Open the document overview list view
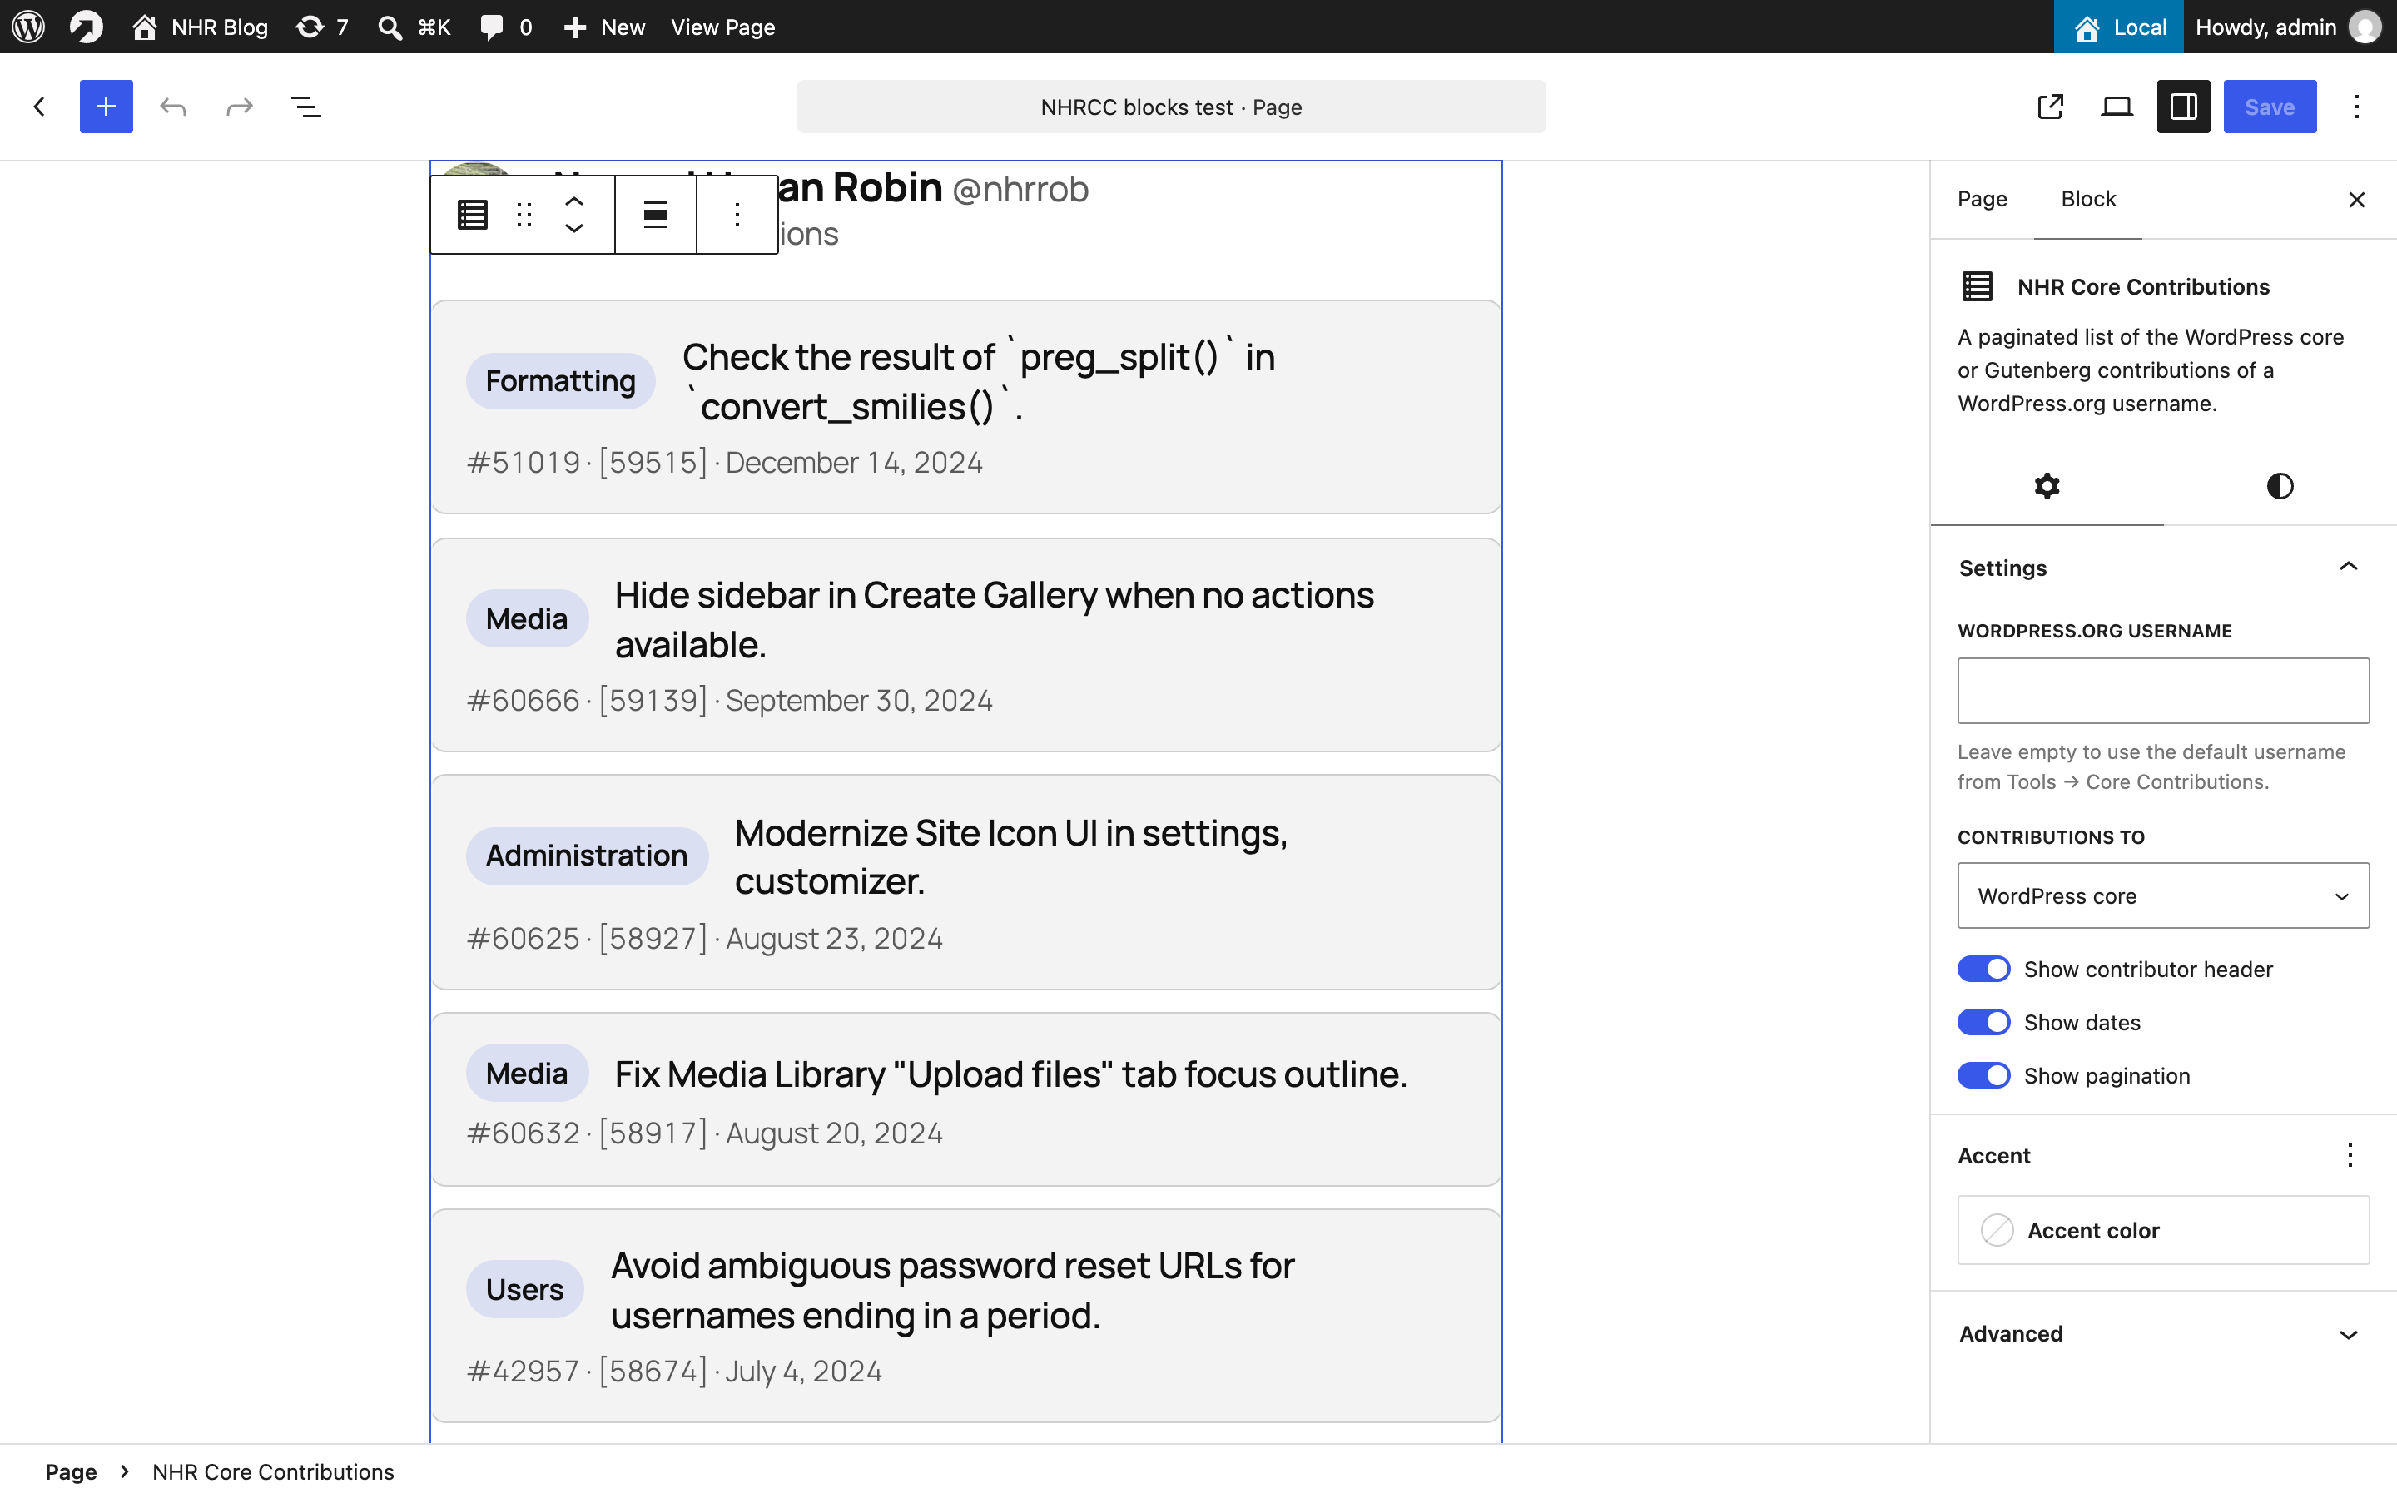This screenshot has width=2397, height=1498. coord(306,106)
